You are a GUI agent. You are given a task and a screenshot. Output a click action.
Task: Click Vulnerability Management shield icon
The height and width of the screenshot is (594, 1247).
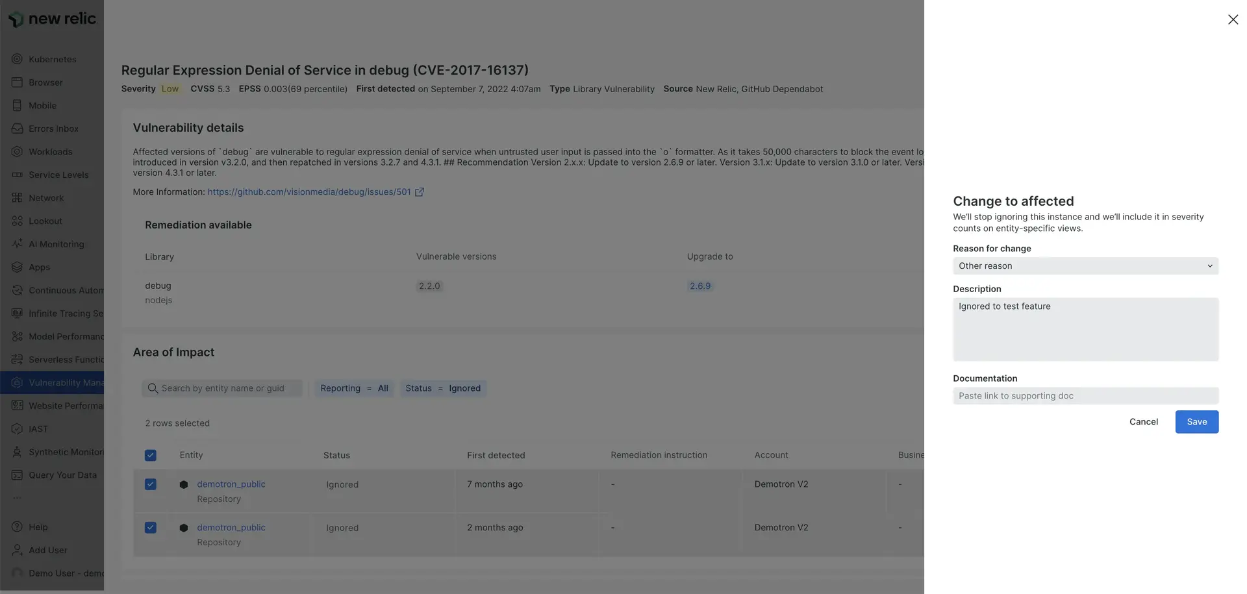(17, 382)
